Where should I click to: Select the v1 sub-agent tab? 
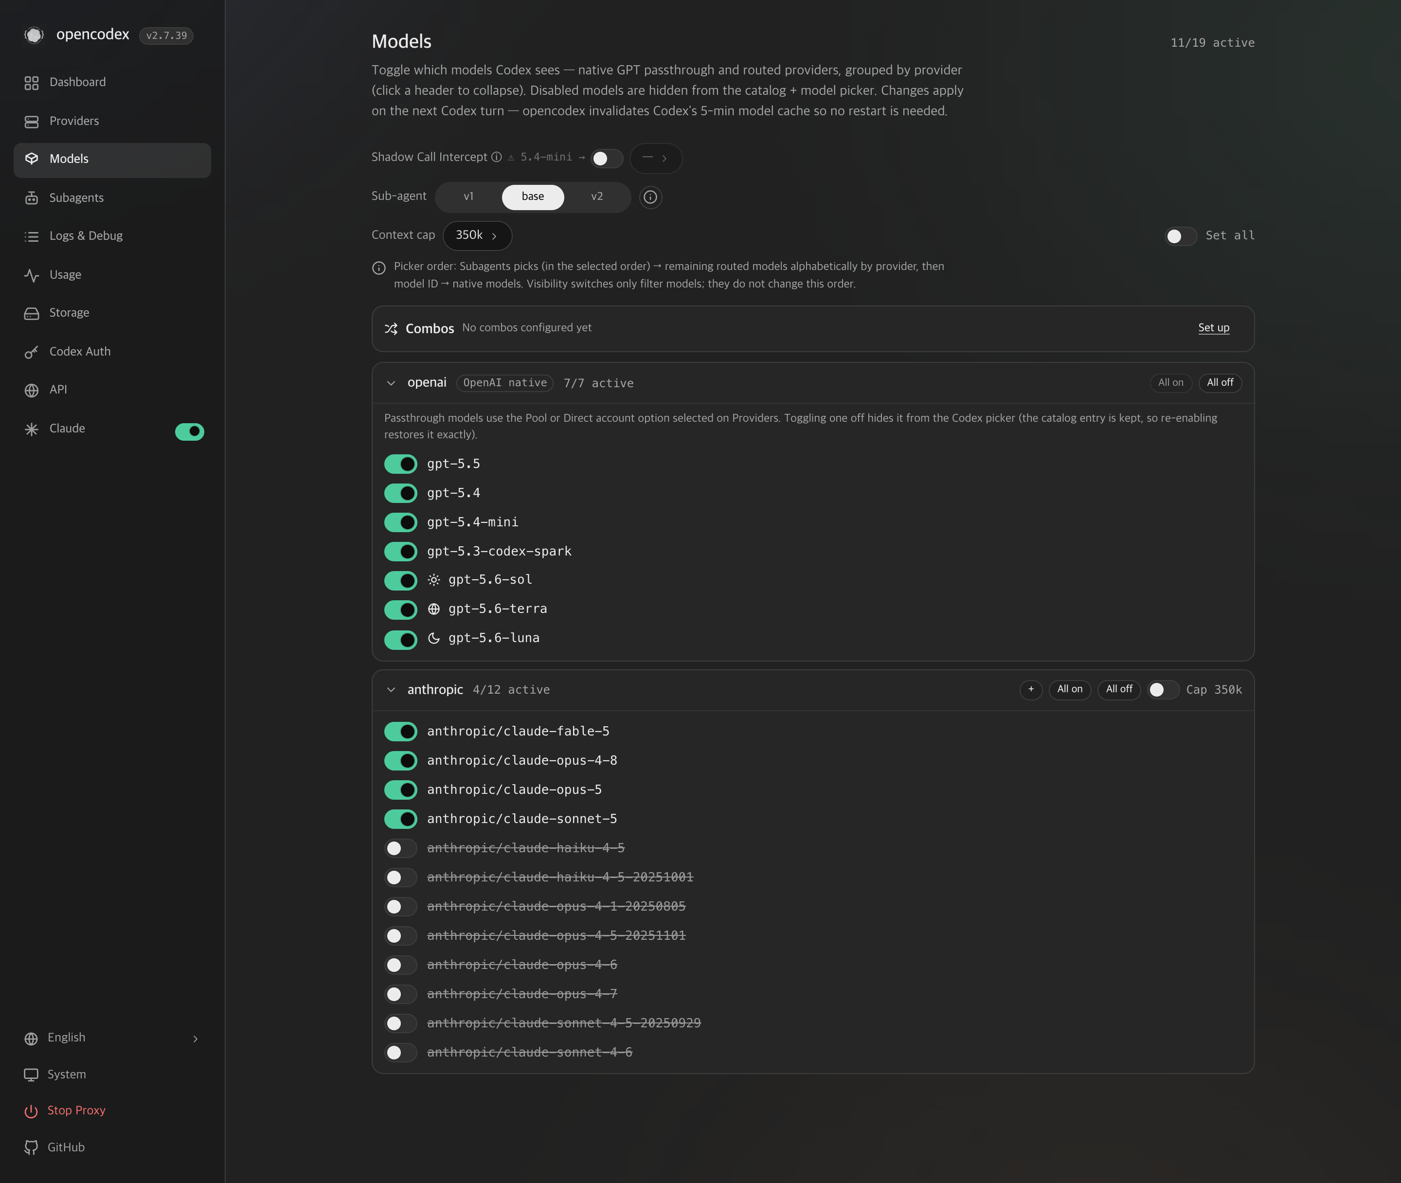(x=468, y=197)
